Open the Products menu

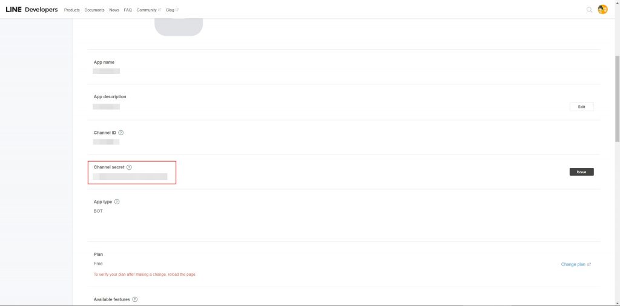[71, 10]
